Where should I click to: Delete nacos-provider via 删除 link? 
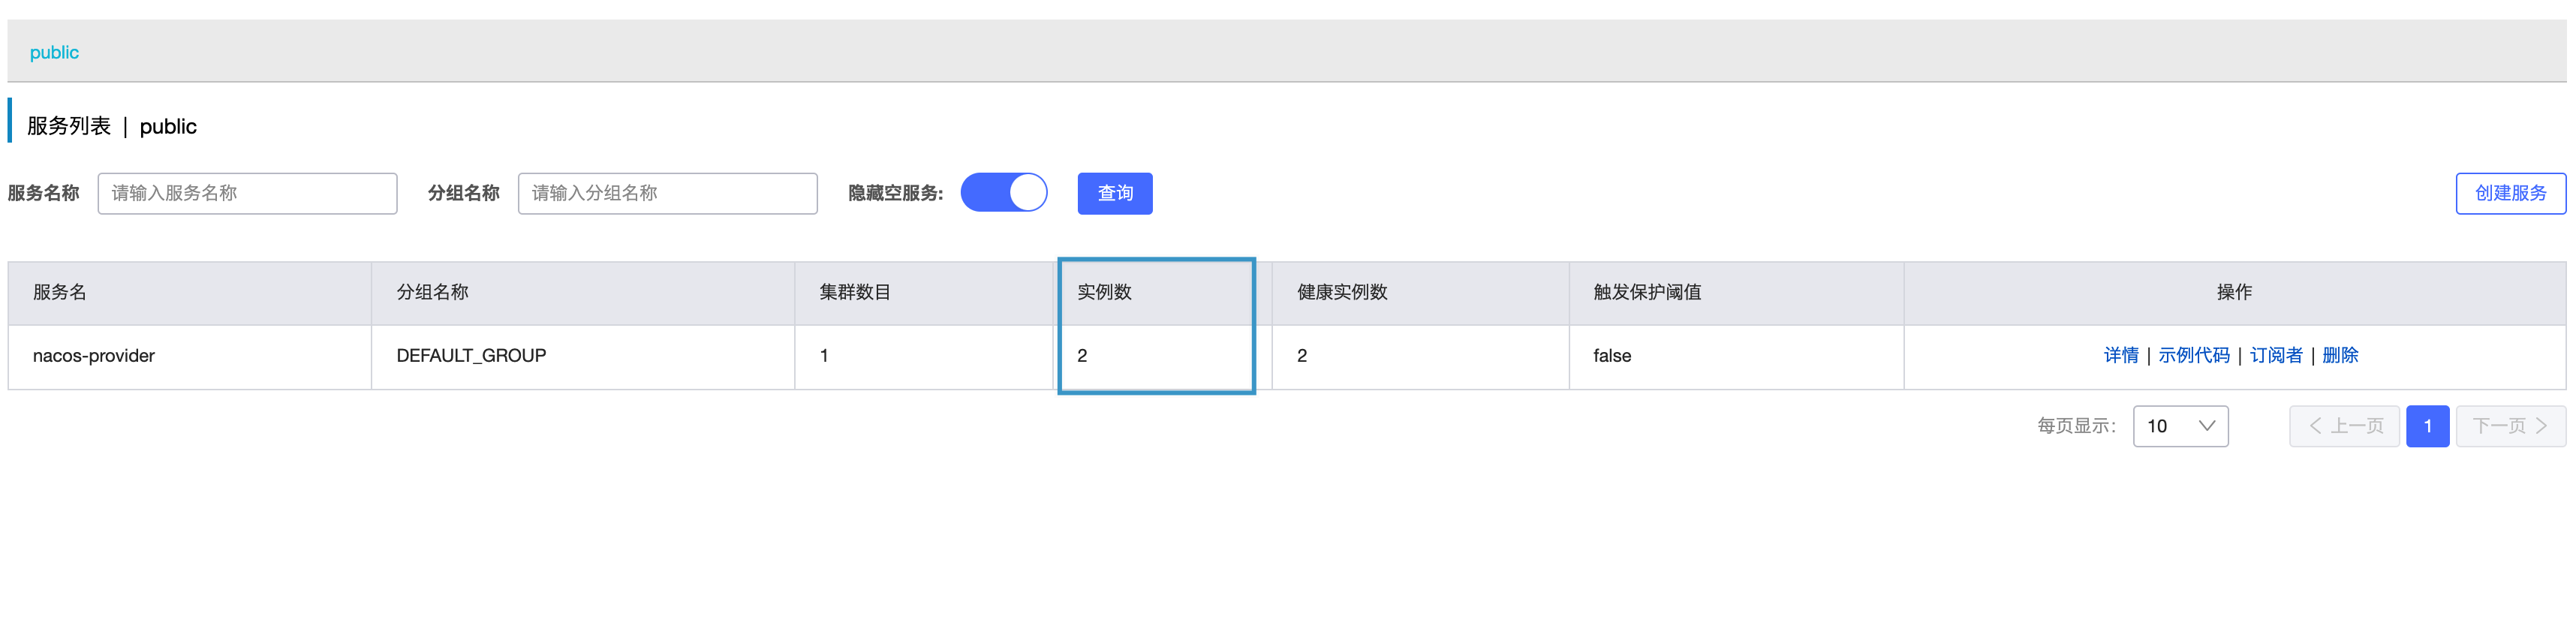[x=2341, y=355]
